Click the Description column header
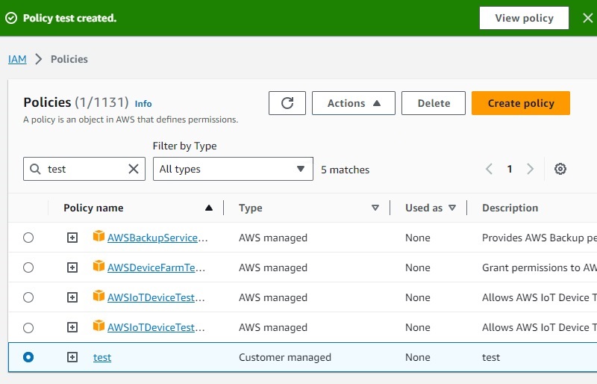 pos(510,208)
